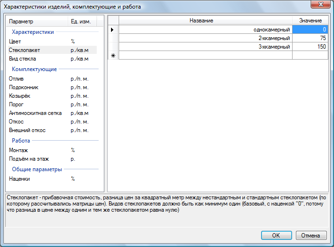The width and height of the screenshot is (334, 247).
Task: Click the 2-хкамерный name cell
Action: (205, 38)
